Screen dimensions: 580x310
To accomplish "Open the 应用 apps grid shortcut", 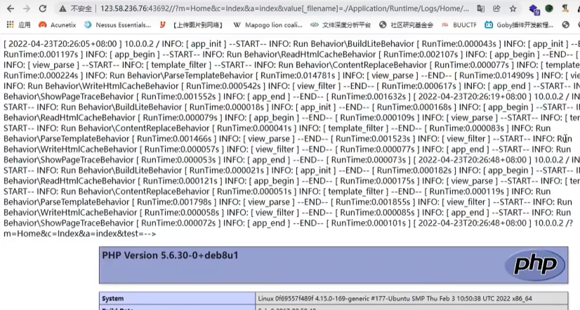I will [x=18, y=25].
